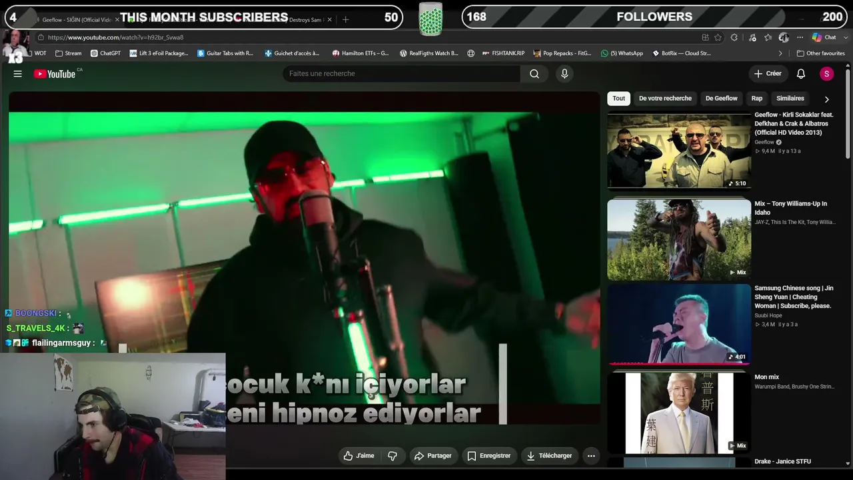Expand the Copilot Chat dropdown arrow
This screenshot has height=480, width=853.
(x=844, y=37)
